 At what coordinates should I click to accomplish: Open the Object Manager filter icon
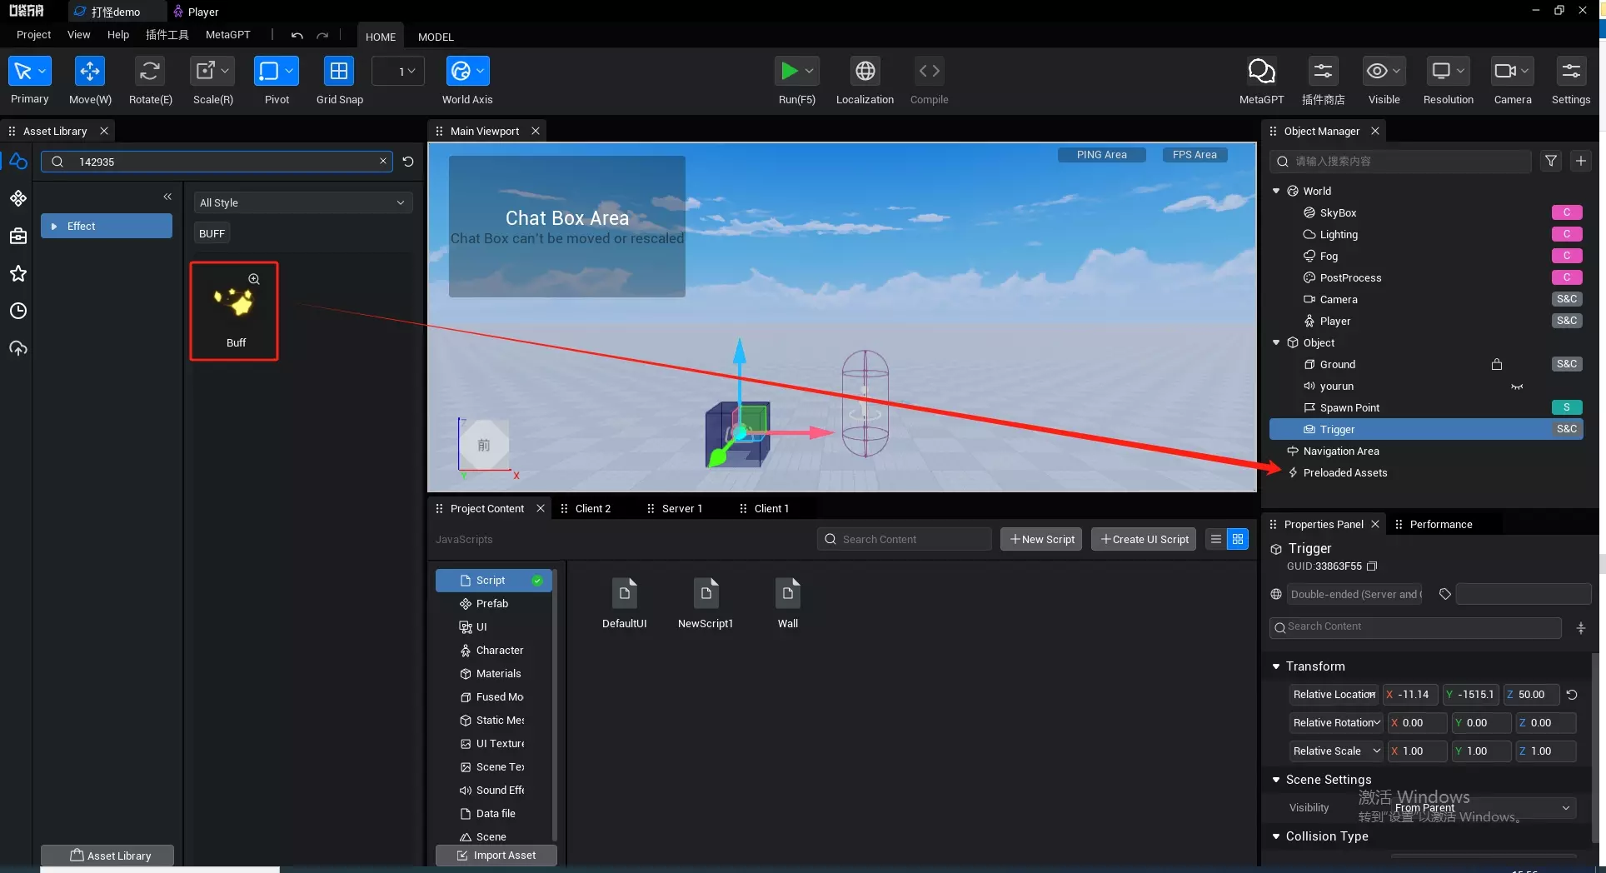coord(1551,161)
